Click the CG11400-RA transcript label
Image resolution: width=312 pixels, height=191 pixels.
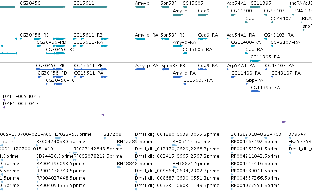(246, 42)
